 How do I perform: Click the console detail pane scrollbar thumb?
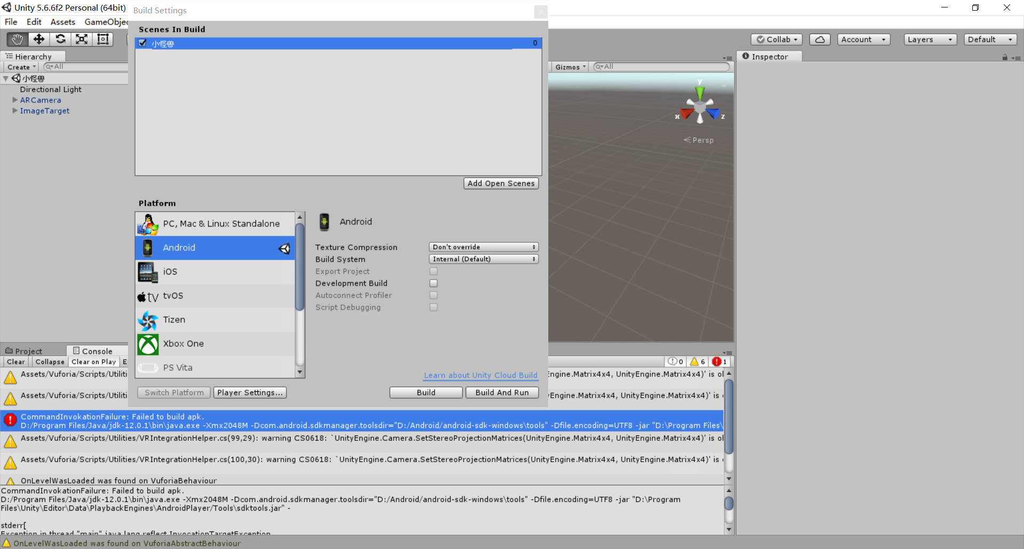pyautogui.click(x=729, y=503)
